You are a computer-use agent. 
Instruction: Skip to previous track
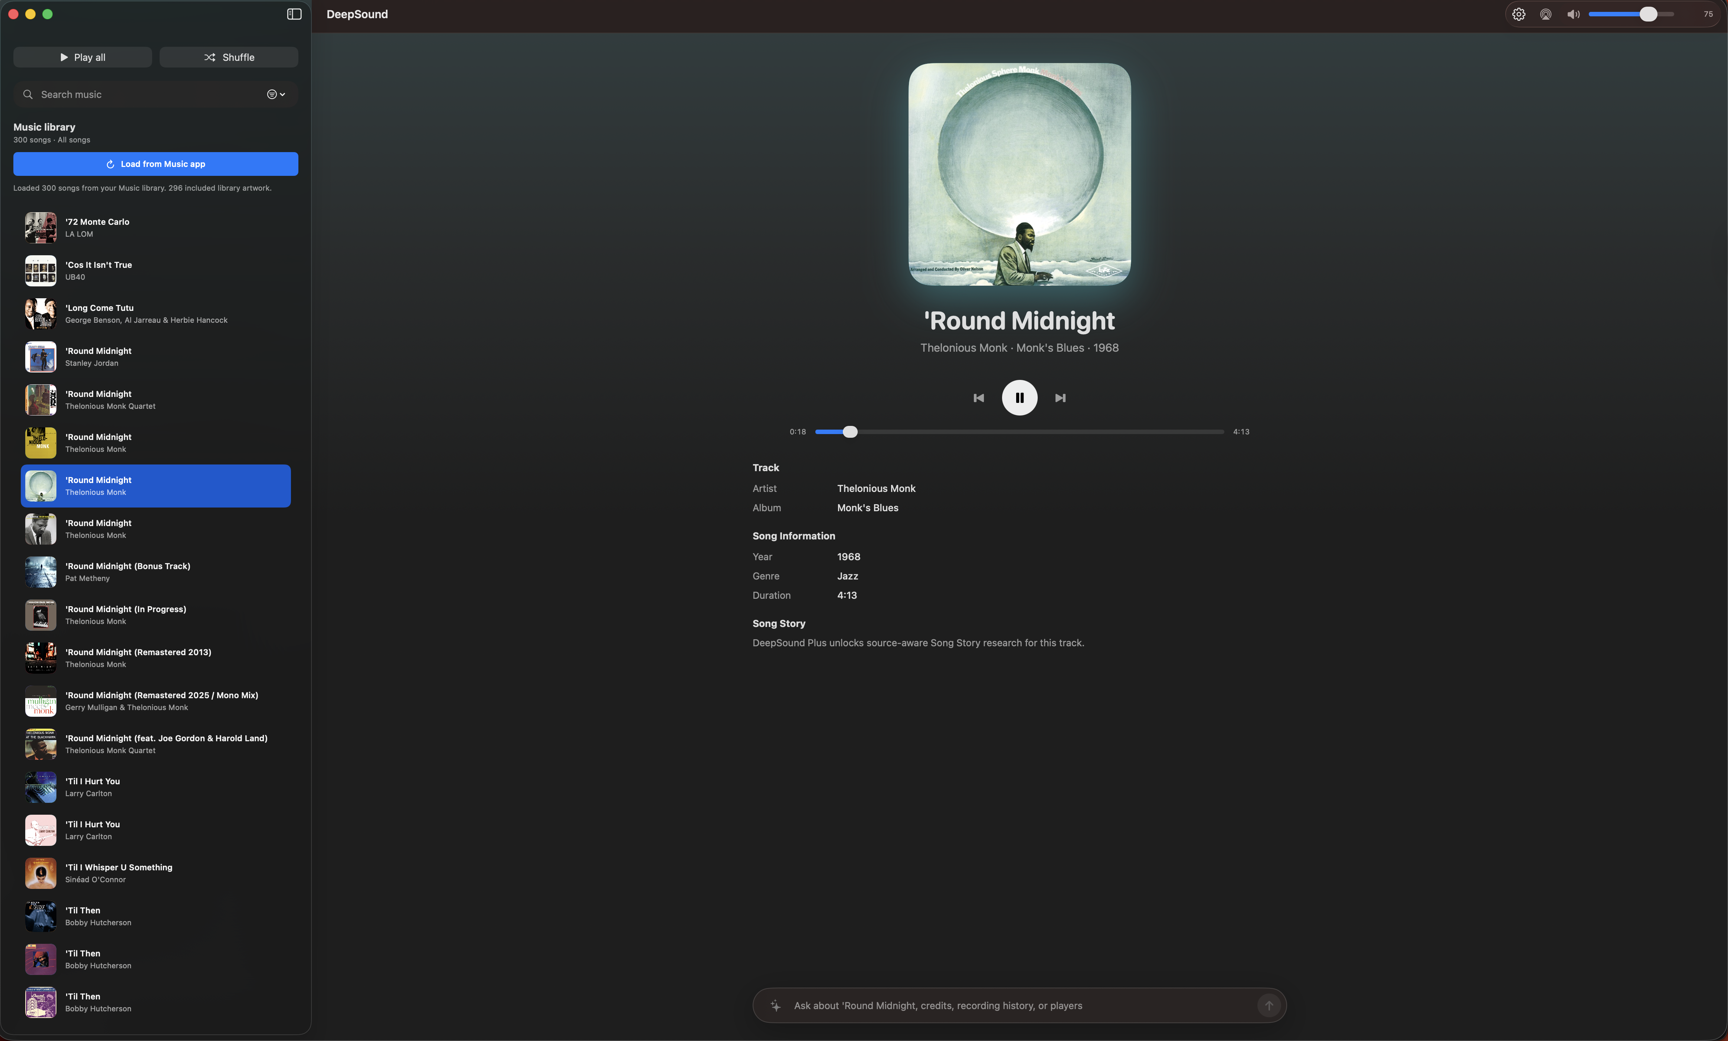(x=978, y=398)
